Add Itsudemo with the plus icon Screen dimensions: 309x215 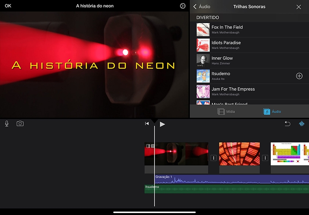click(299, 76)
